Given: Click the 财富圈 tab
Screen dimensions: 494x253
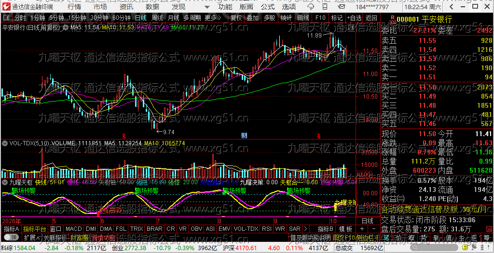Looking at the screenshot, I should 80,237.
